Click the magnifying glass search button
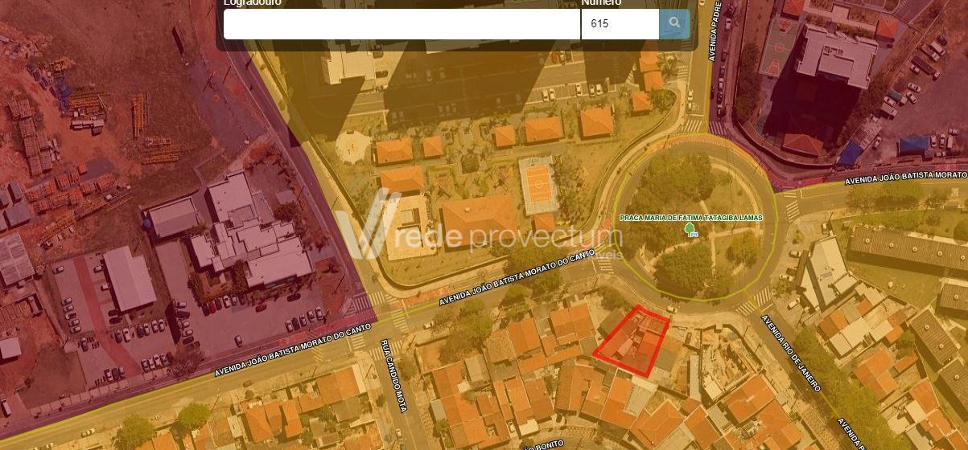This screenshot has height=450, width=968. (674, 24)
